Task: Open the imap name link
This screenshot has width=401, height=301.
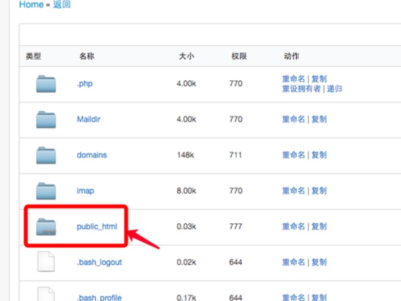Action: (85, 191)
